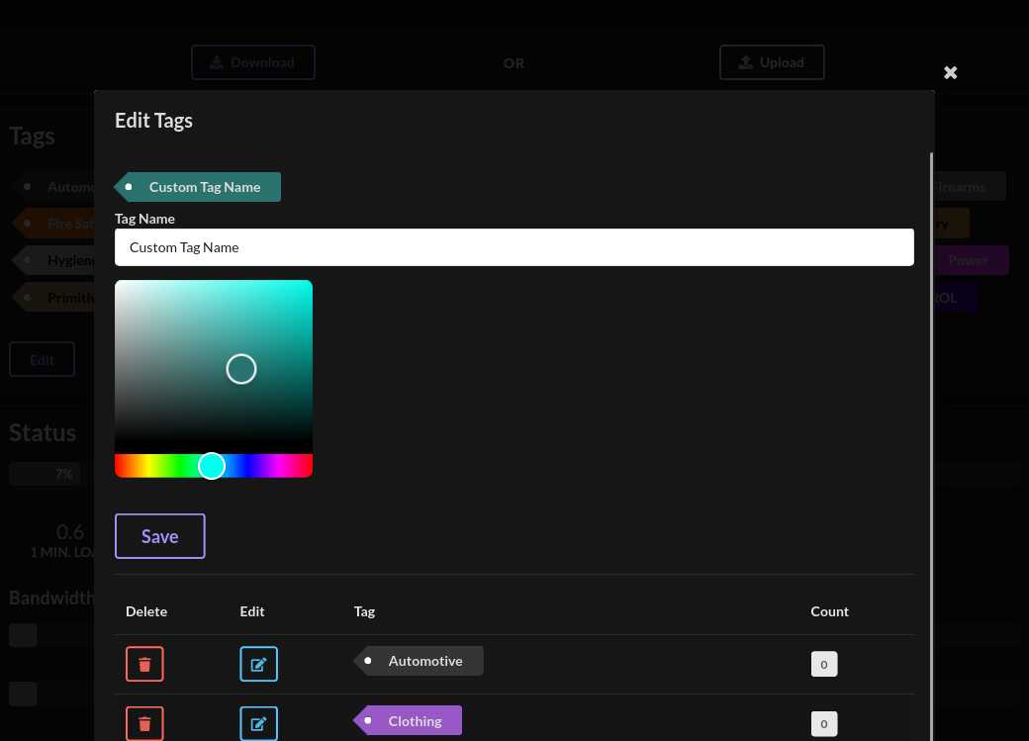This screenshot has height=741, width=1029.
Task: Delete the Automotive tag
Action: [144, 664]
